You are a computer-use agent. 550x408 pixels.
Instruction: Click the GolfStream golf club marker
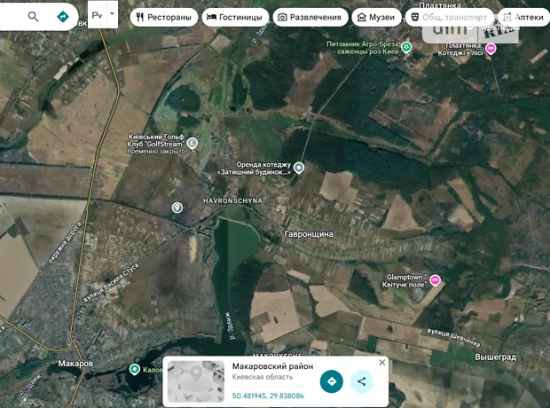pyautogui.click(x=192, y=143)
